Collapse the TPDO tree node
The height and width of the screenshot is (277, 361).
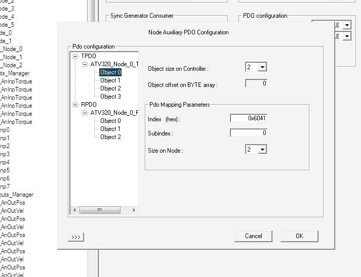tap(75, 56)
